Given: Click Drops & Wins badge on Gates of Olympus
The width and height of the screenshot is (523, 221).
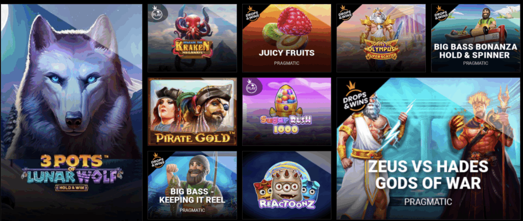Looking at the screenshot, I should pyautogui.click(x=345, y=14).
